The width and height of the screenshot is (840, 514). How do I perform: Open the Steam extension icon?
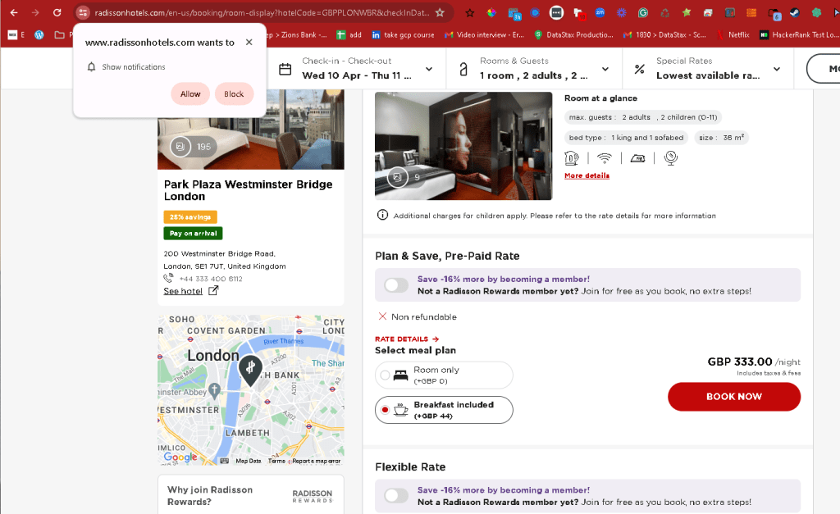pyautogui.click(x=795, y=12)
